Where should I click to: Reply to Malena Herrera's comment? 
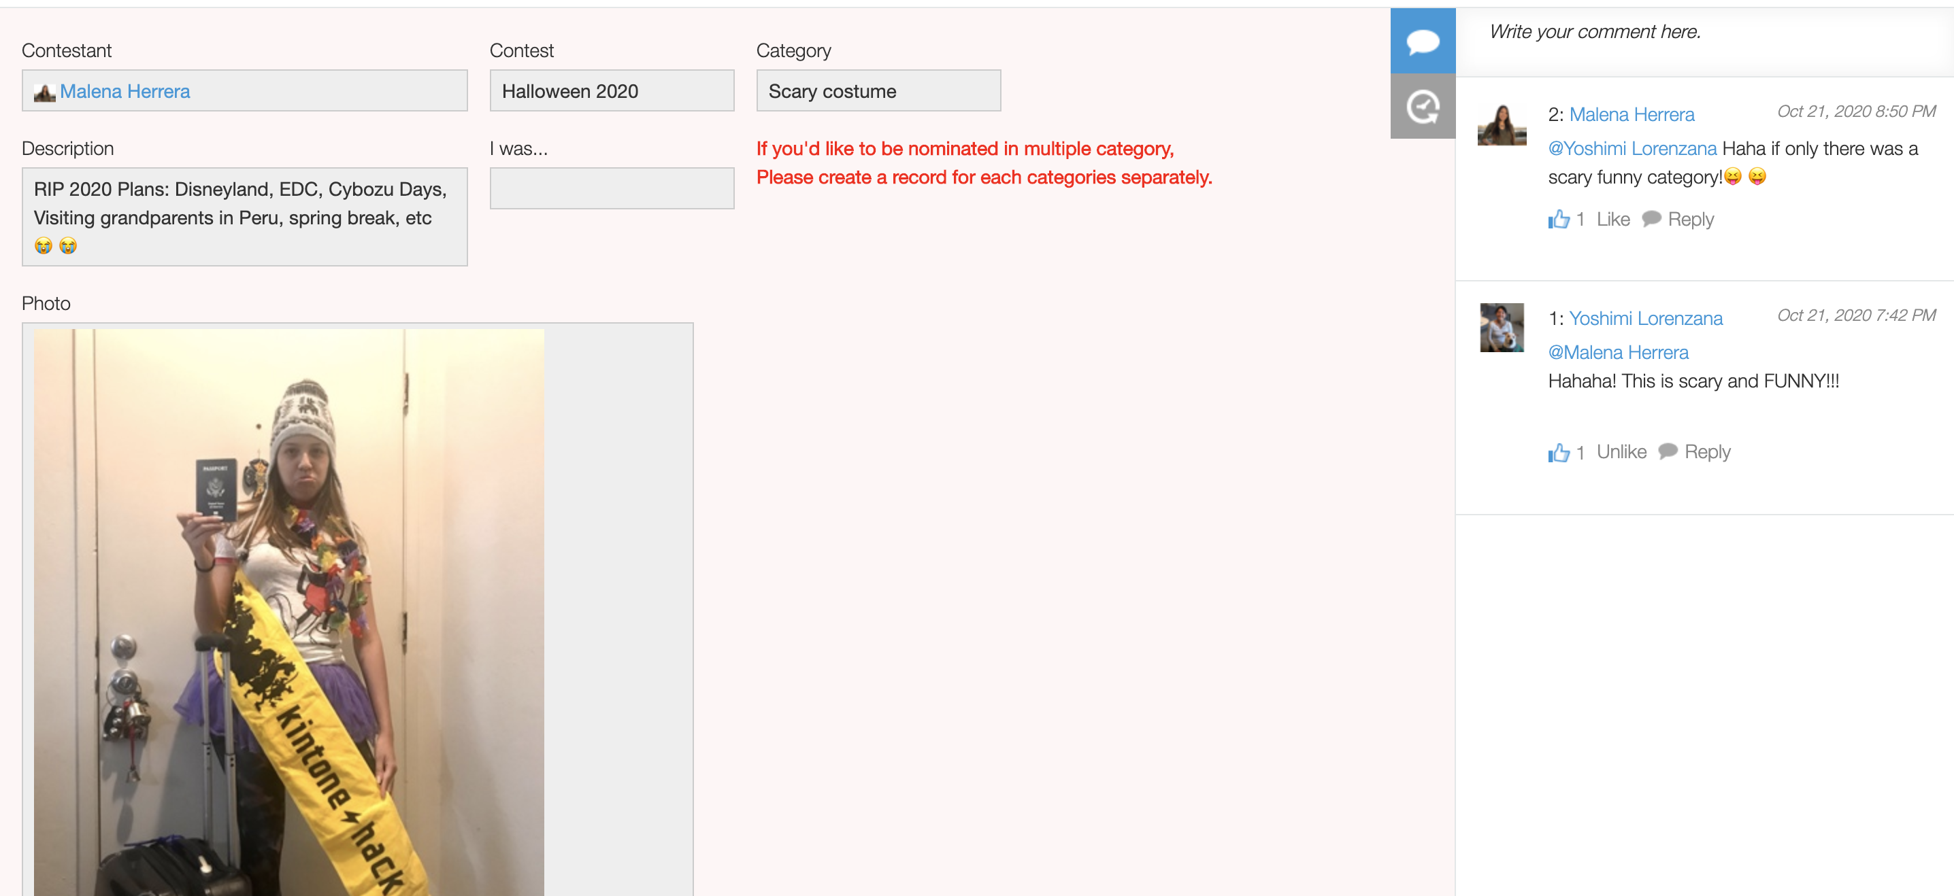click(1690, 219)
